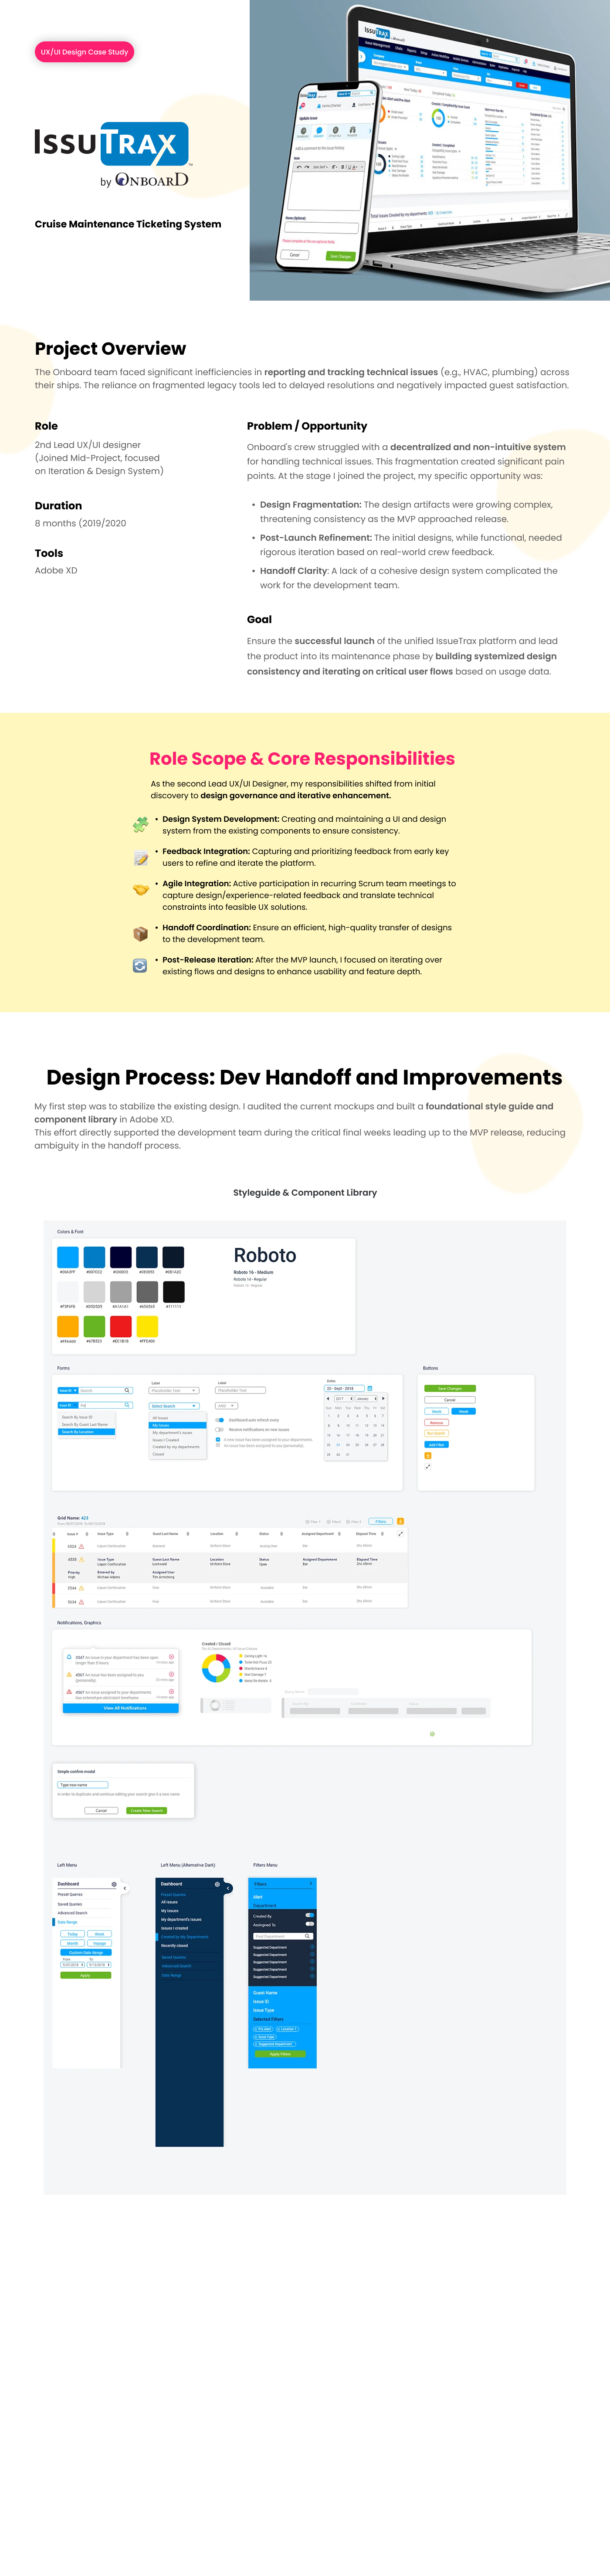610x2576 pixels.
Task: Click the orange bell button beside Filters
Action: (x=400, y=1521)
